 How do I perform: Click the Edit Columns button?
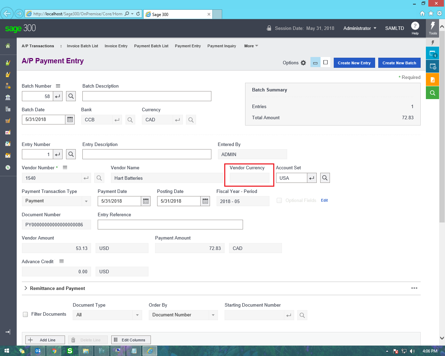click(131, 340)
